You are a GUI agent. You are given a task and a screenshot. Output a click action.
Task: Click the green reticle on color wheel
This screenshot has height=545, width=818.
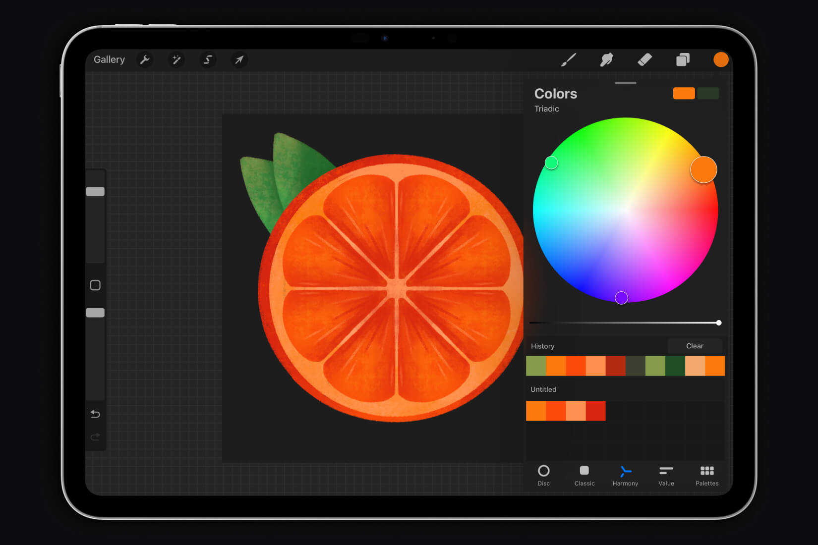tap(551, 163)
